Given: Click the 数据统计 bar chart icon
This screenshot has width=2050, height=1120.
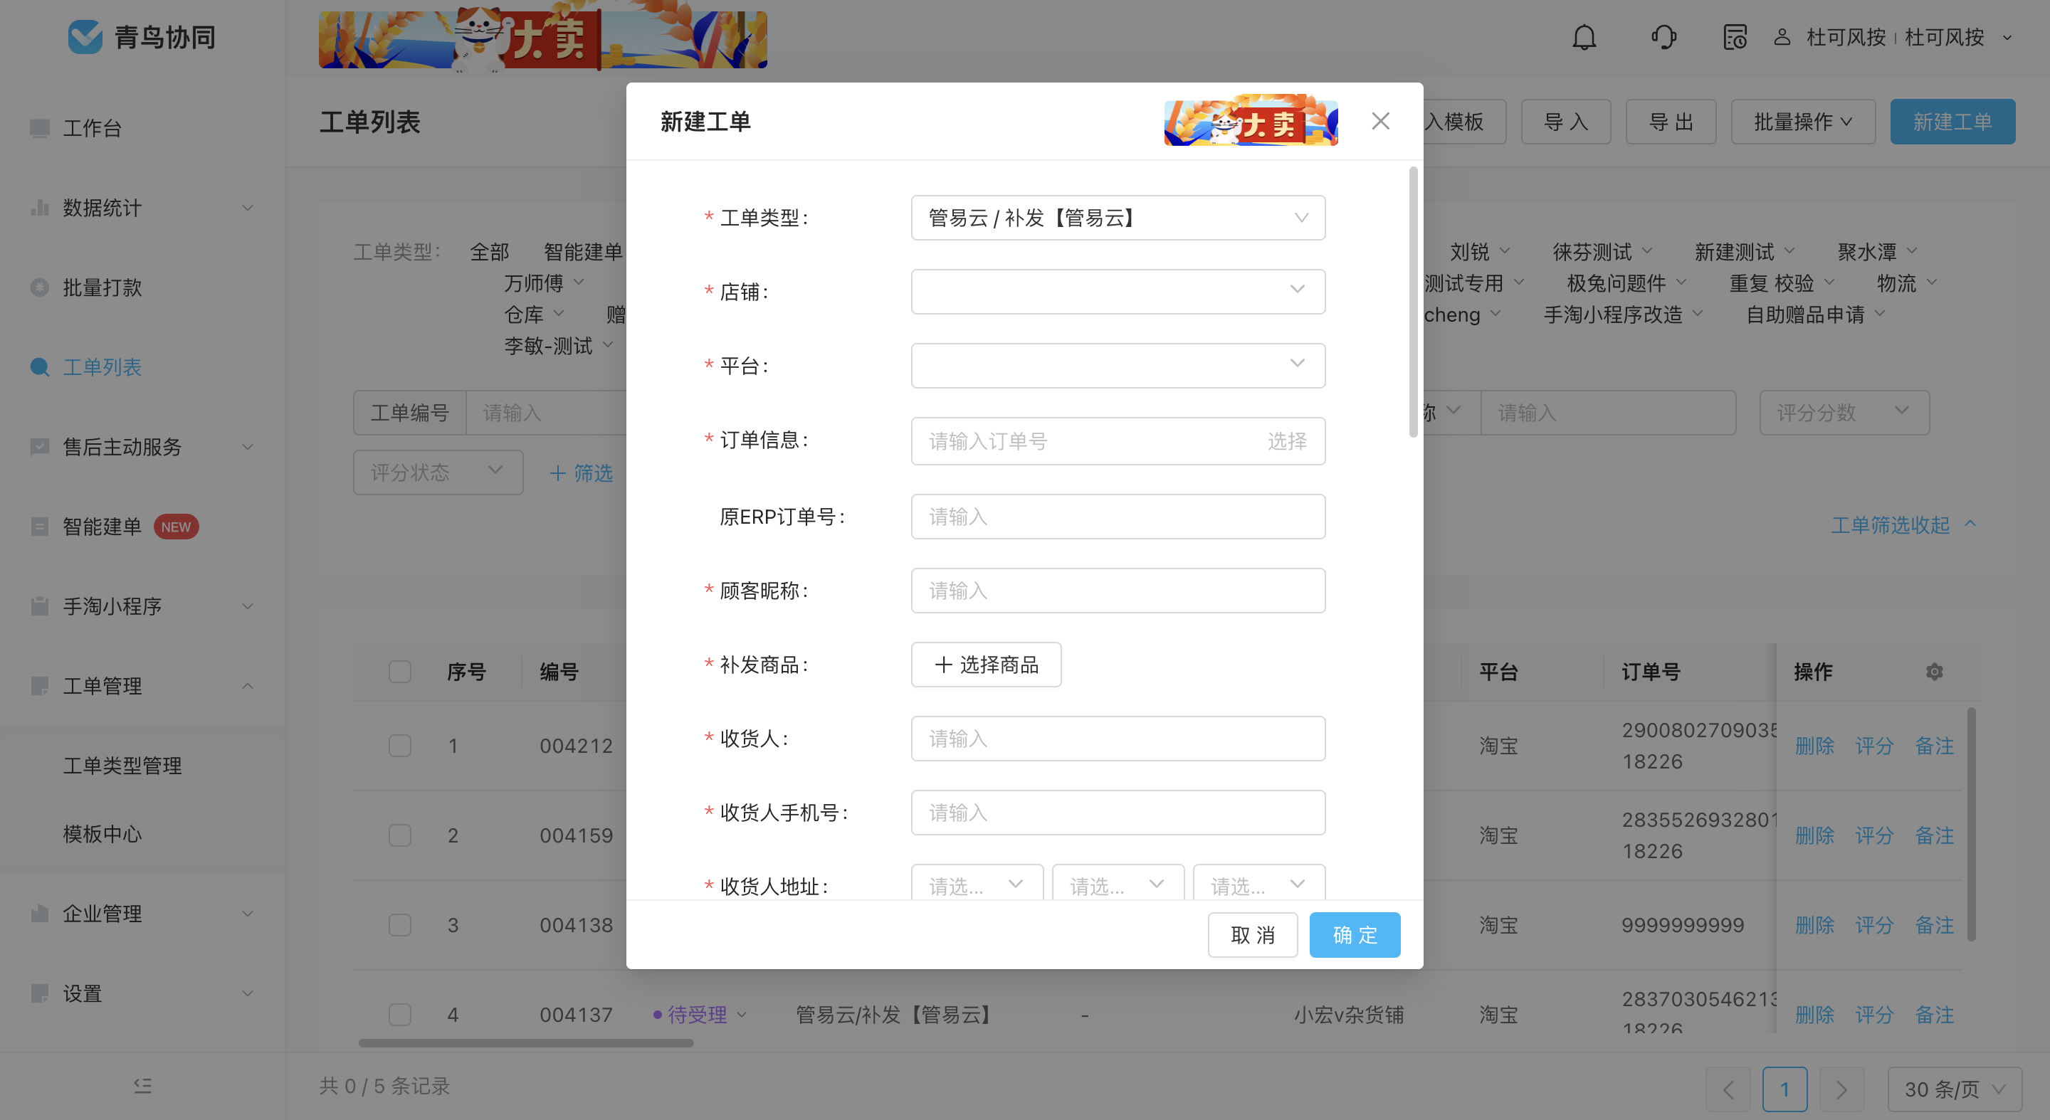Looking at the screenshot, I should click(x=39, y=208).
